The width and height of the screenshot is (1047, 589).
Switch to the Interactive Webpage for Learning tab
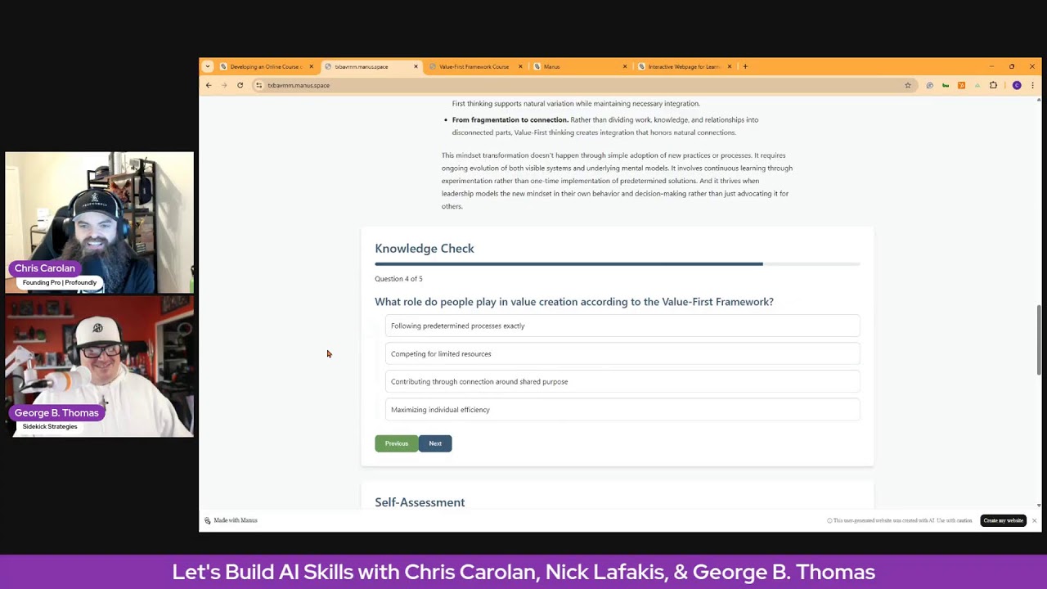tap(685, 66)
